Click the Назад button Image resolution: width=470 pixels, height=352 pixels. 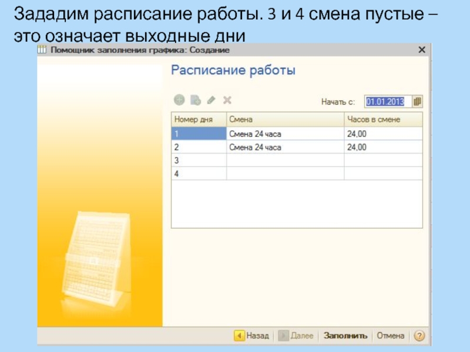click(252, 336)
